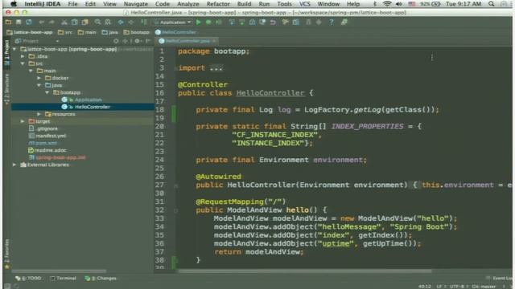
Task: Click the Undo arrow in toolbar
Action: tap(41, 22)
